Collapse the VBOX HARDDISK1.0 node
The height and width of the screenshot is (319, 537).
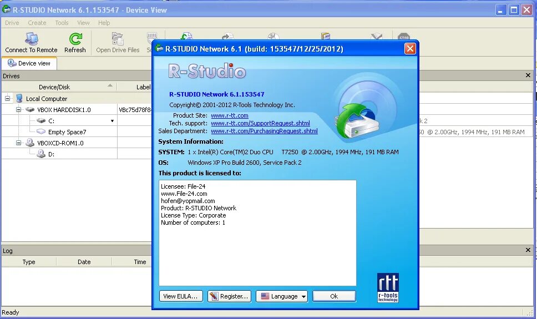(18, 110)
